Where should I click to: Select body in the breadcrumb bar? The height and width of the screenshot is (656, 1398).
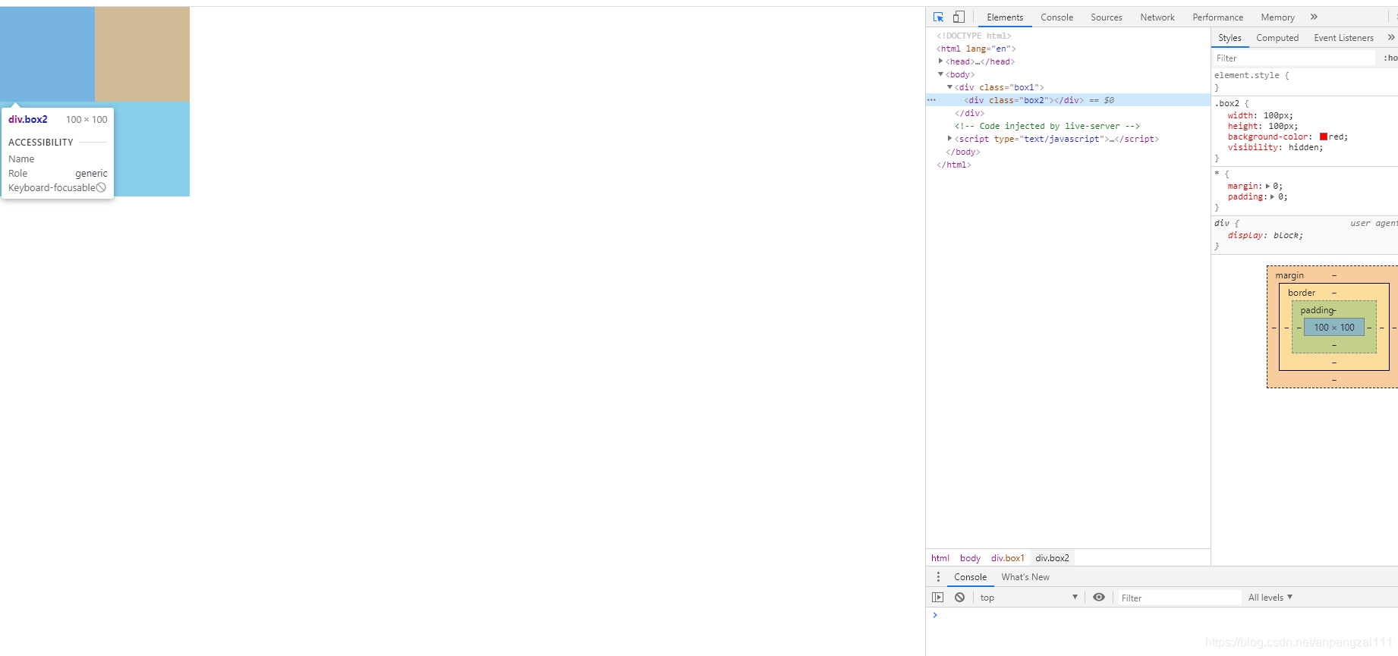pyautogui.click(x=970, y=558)
